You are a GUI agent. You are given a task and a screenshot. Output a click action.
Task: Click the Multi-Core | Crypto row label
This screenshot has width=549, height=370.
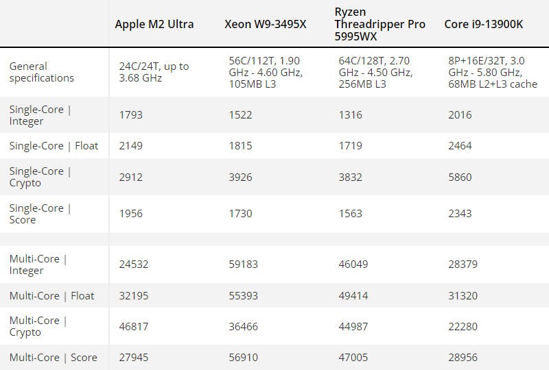tap(38, 326)
